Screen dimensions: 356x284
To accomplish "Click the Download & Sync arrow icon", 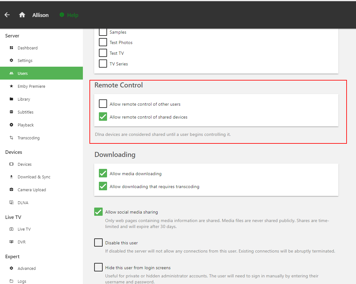I will (11, 177).
